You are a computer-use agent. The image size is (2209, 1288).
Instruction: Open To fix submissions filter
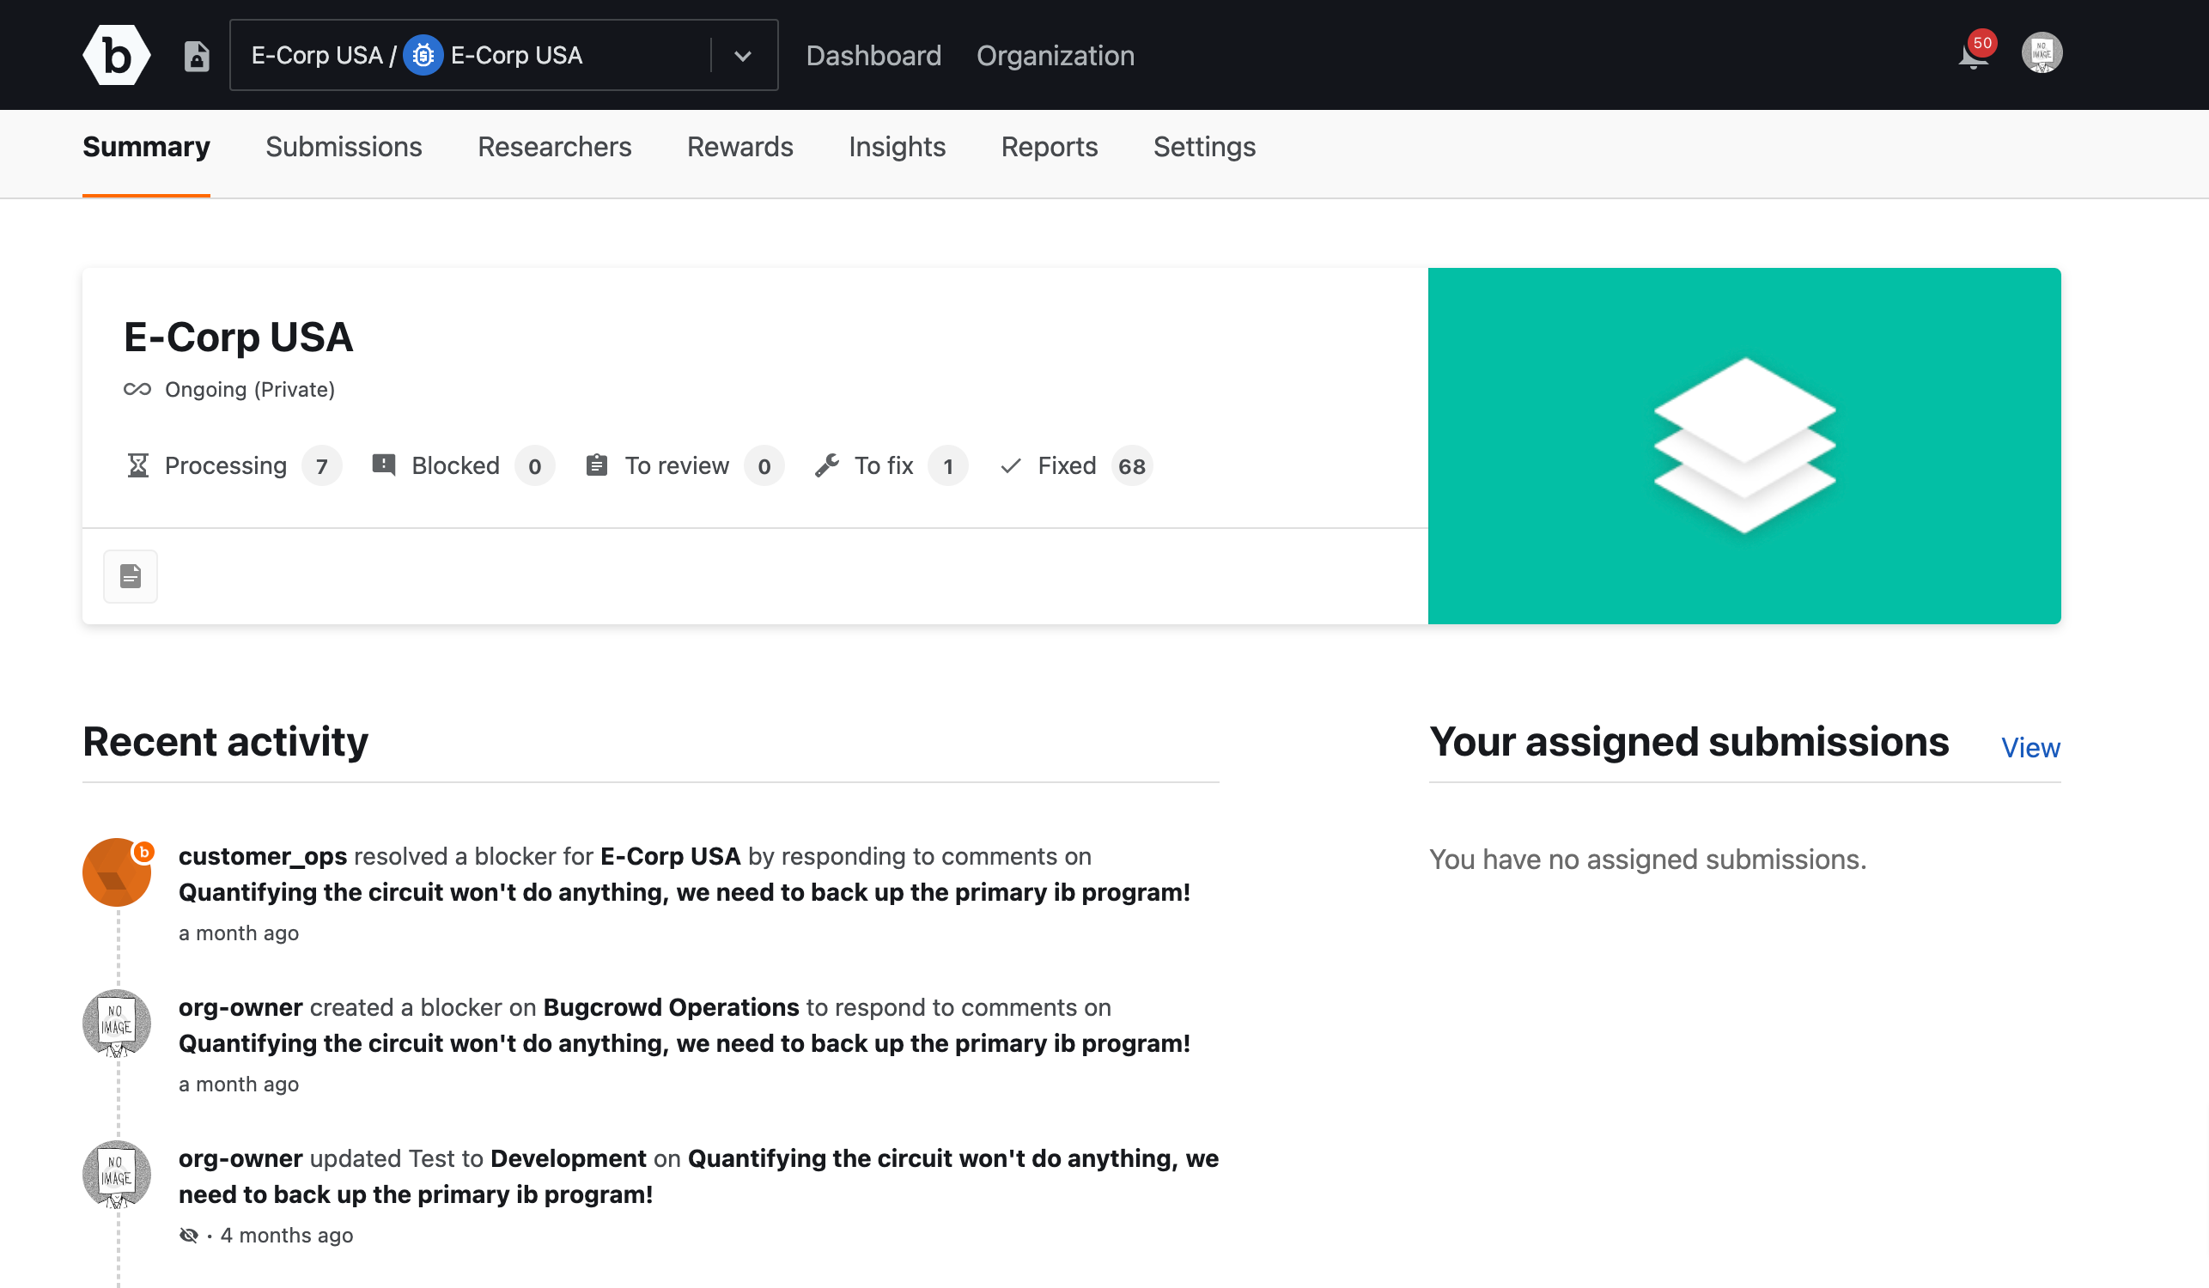click(884, 465)
